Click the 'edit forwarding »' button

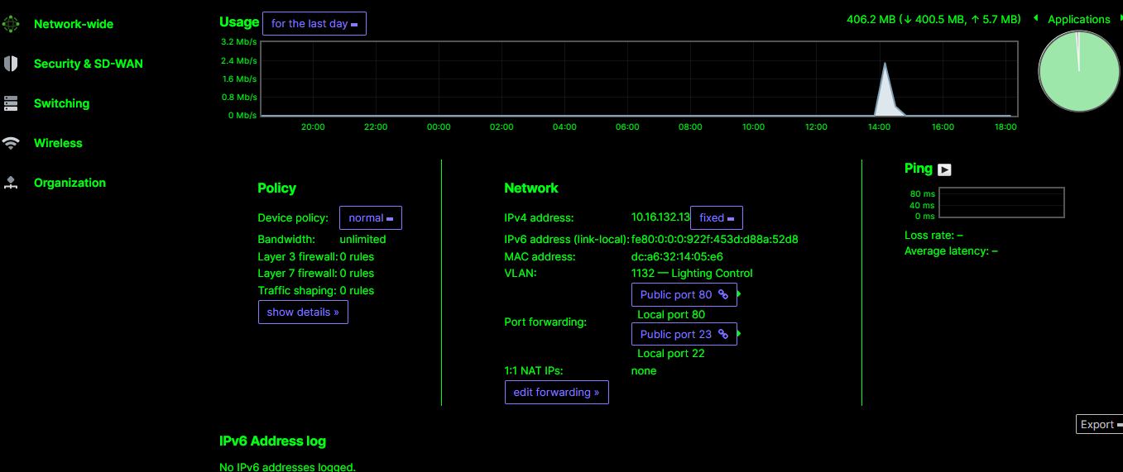(556, 392)
